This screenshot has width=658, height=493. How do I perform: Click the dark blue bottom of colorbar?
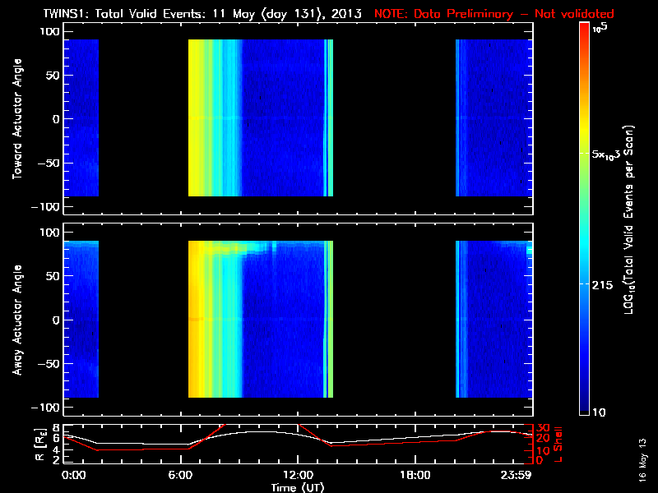tap(584, 407)
